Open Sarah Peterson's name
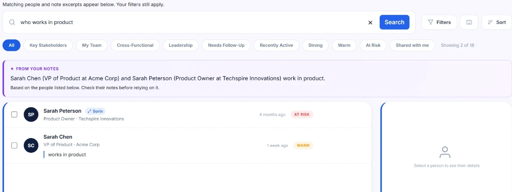This screenshot has height=192, width=512. coord(62,111)
